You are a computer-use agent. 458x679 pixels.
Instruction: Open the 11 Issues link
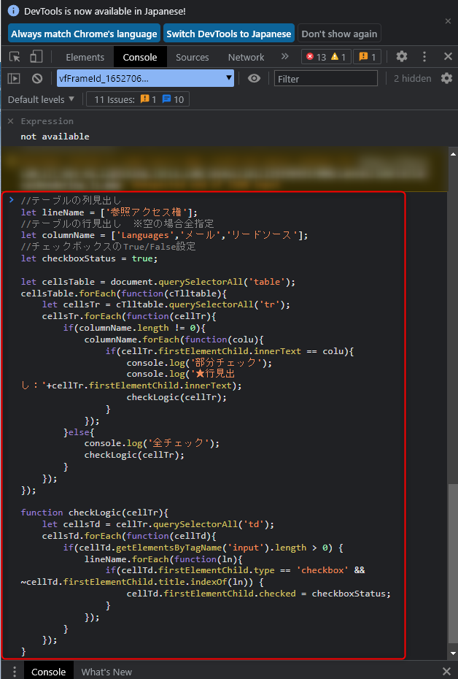coord(139,99)
